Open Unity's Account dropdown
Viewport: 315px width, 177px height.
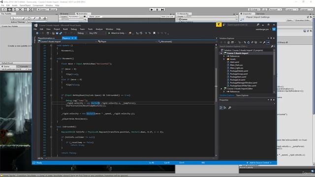pos(276,9)
